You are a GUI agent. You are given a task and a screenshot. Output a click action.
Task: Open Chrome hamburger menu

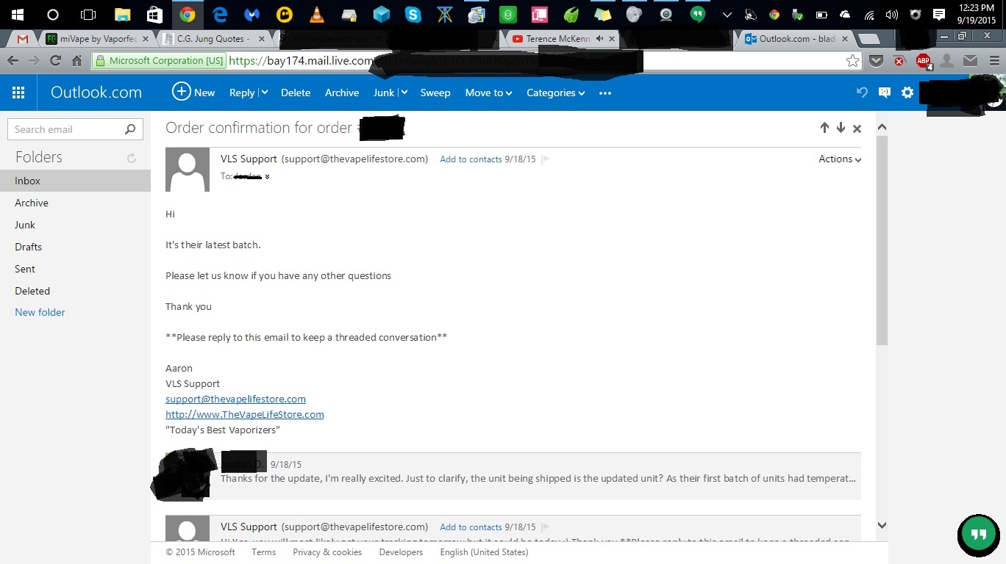993,61
